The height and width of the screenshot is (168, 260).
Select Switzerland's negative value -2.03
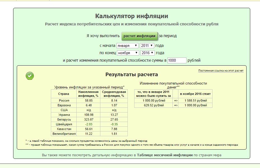click(x=88, y=124)
